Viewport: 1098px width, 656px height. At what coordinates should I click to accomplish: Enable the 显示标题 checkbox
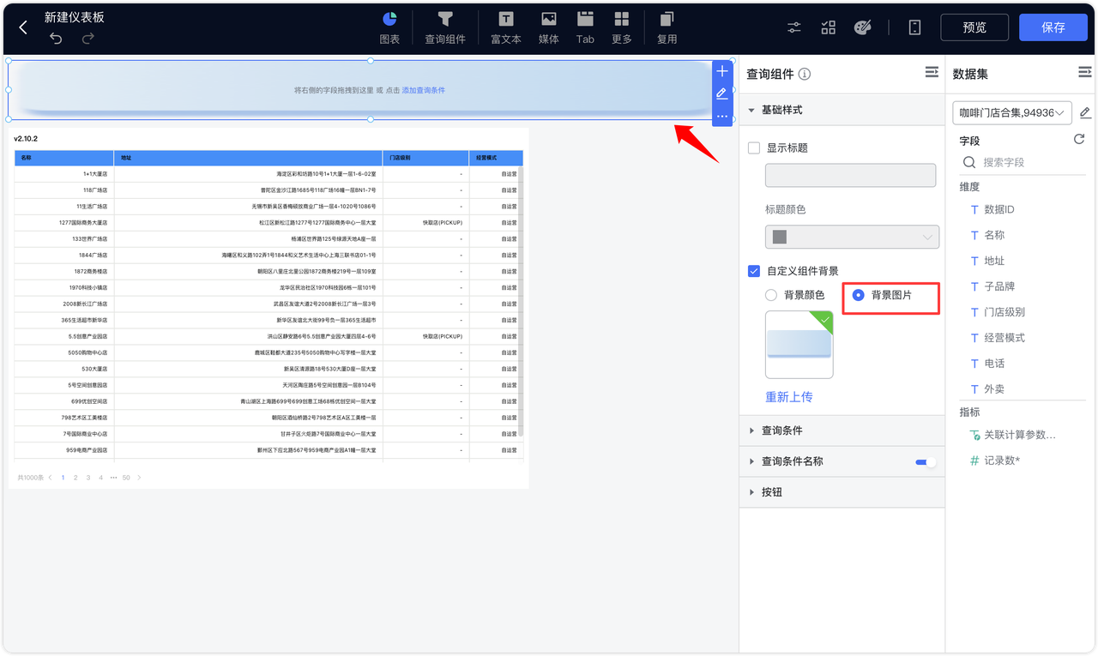pos(754,147)
